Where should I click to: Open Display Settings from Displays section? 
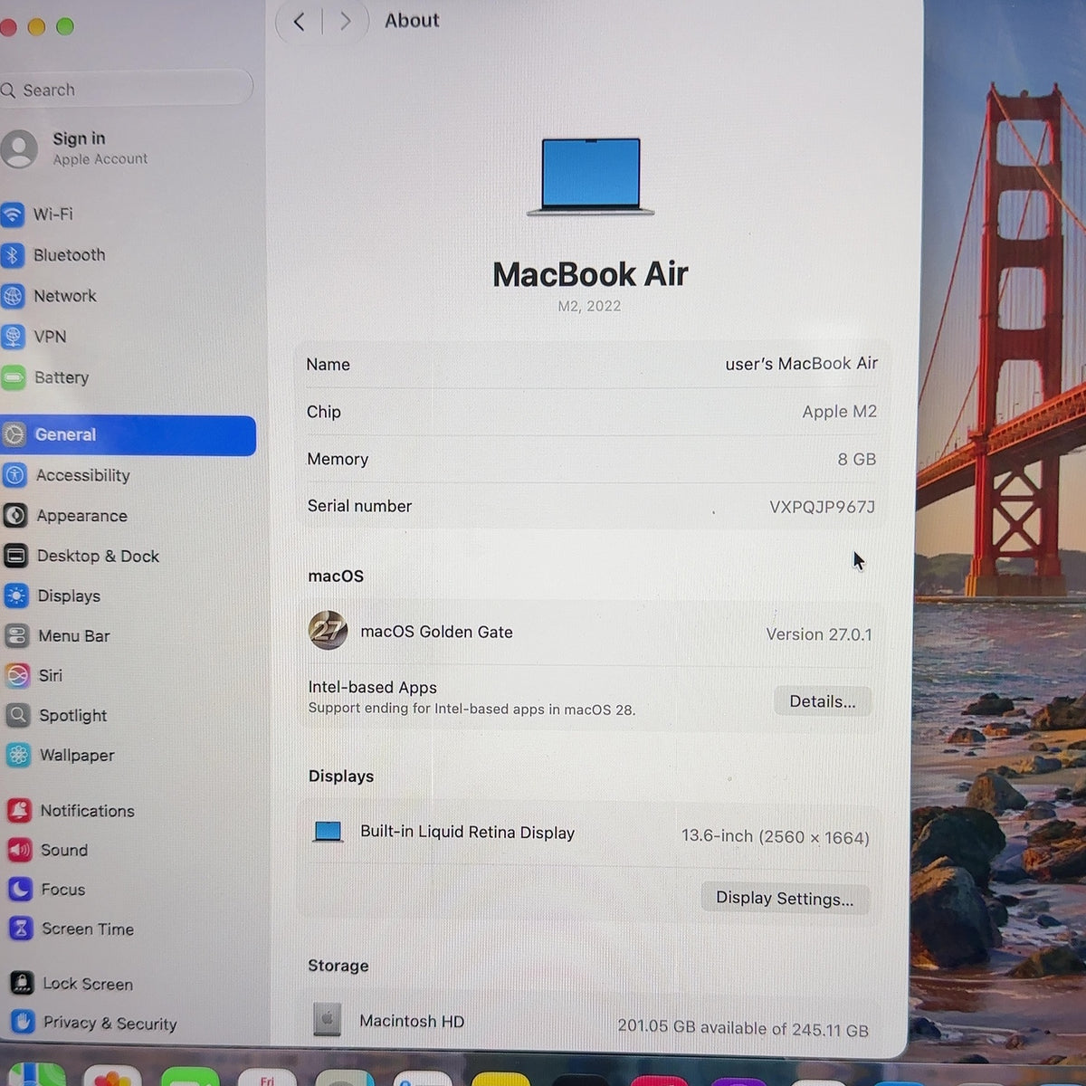[x=785, y=898]
